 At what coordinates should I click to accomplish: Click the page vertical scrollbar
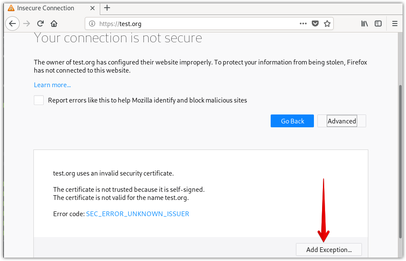tap(400, 161)
